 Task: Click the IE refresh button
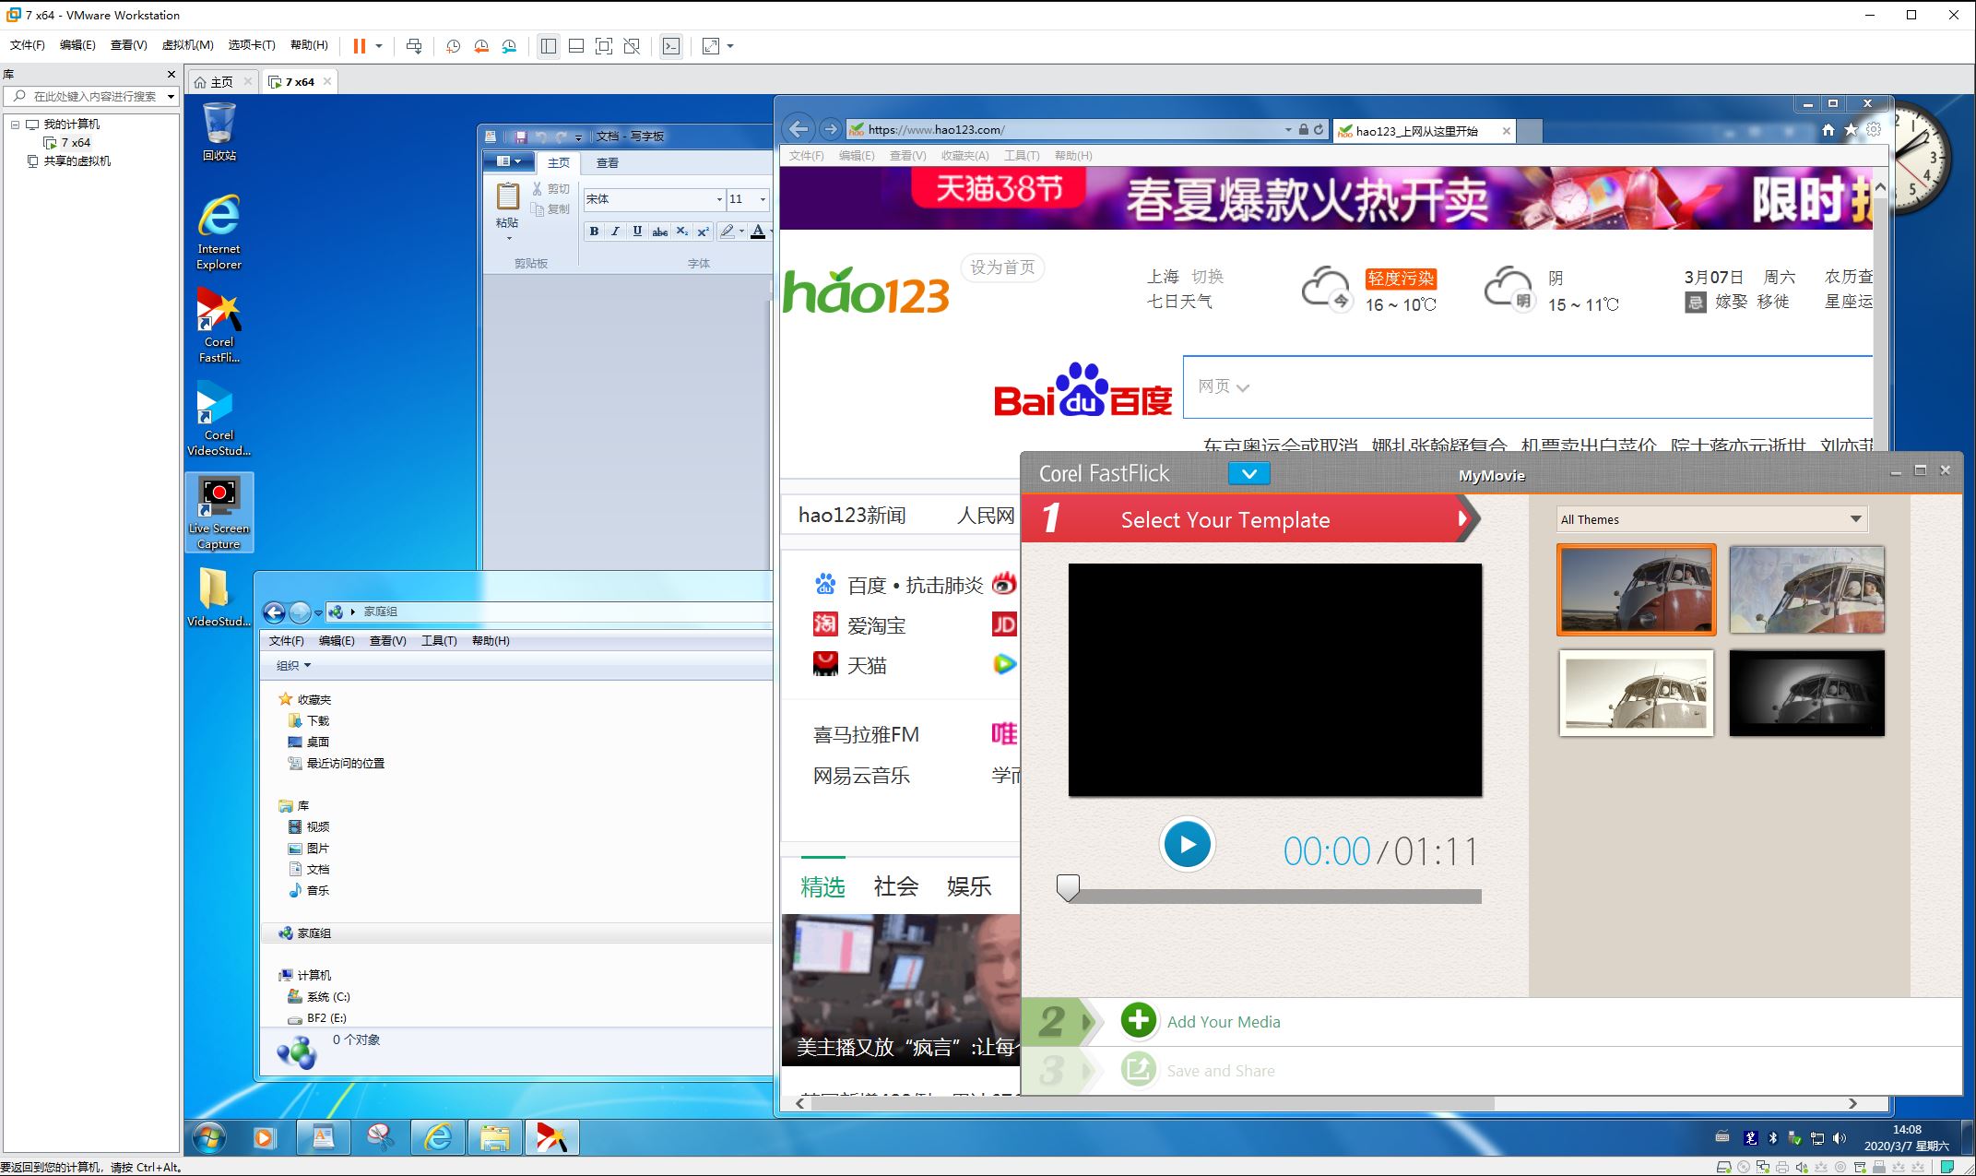(x=1319, y=130)
